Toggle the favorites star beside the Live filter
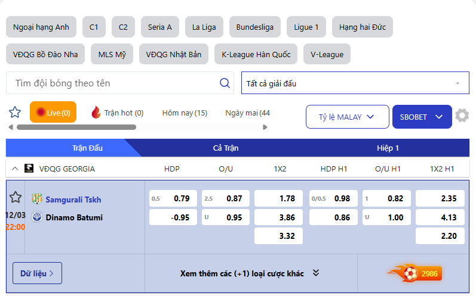Viewport: 476px width, 296px height. click(x=15, y=112)
